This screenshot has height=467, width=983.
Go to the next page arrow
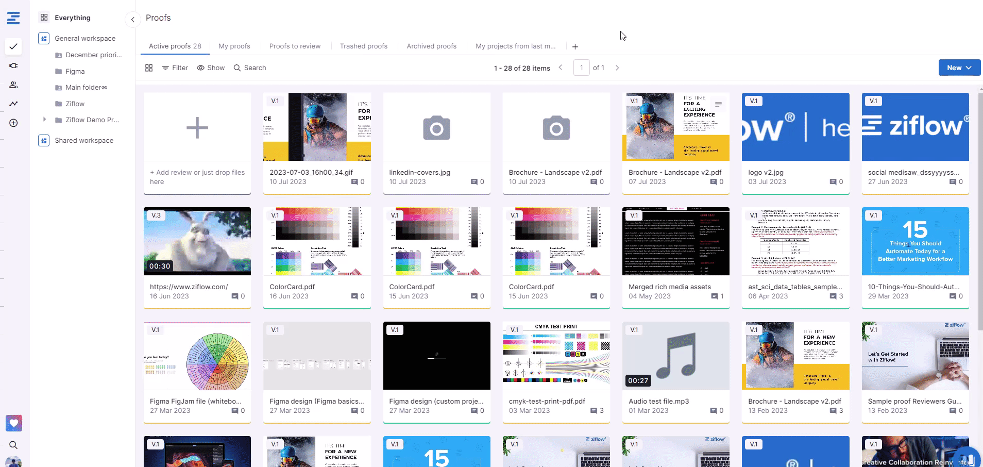pyautogui.click(x=617, y=68)
